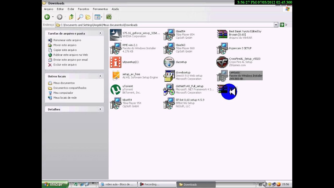The height and width of the screenshot is (188, 334).
Task: Select the Hypercam 3 SETUP icon
Action: (222, 49)
